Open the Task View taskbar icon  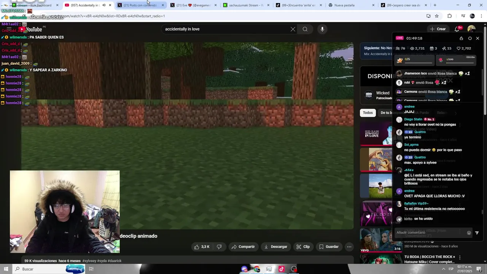coord(91,269)
